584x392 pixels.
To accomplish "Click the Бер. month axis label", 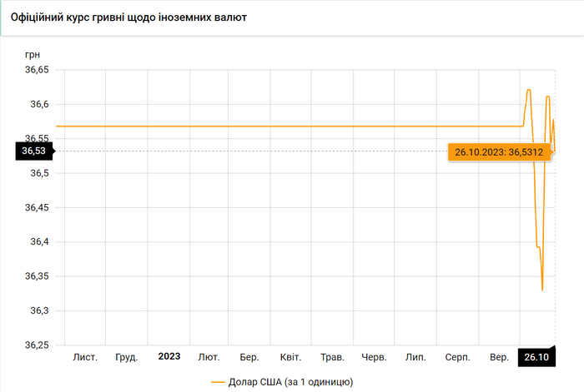I will (249, 357).
